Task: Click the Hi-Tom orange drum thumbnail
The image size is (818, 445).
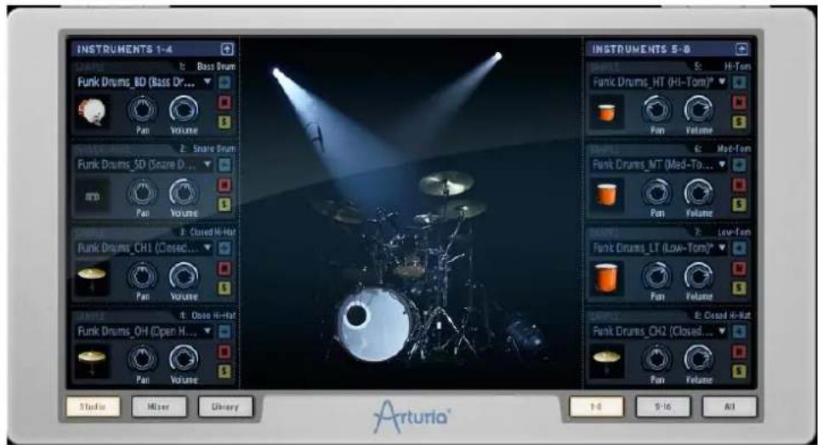Action: tap(607, 112)
